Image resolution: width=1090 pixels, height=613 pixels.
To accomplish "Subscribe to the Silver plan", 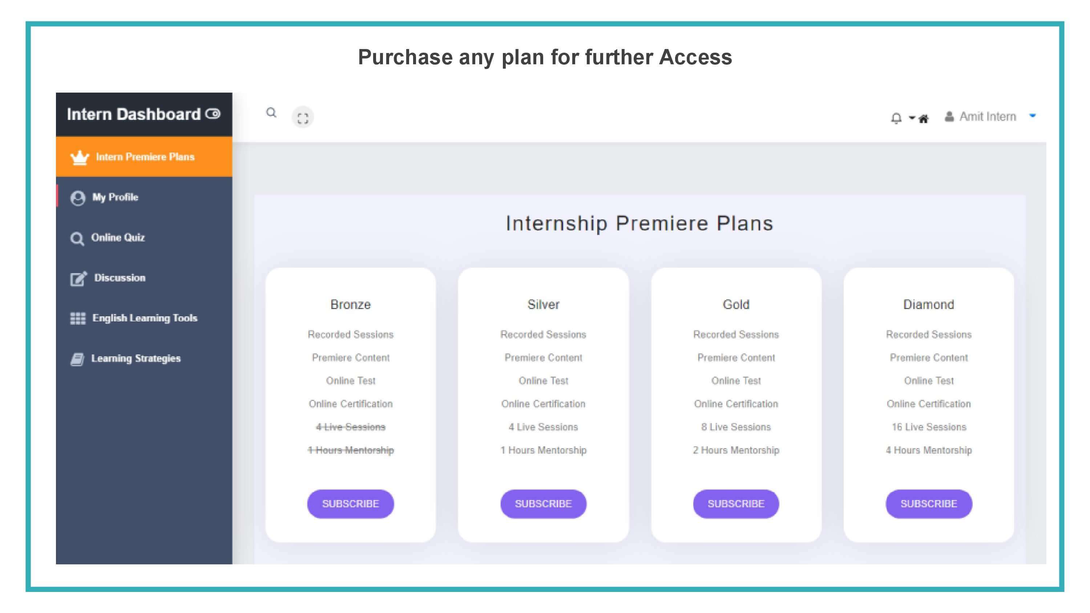I will (x=543, y=504).
